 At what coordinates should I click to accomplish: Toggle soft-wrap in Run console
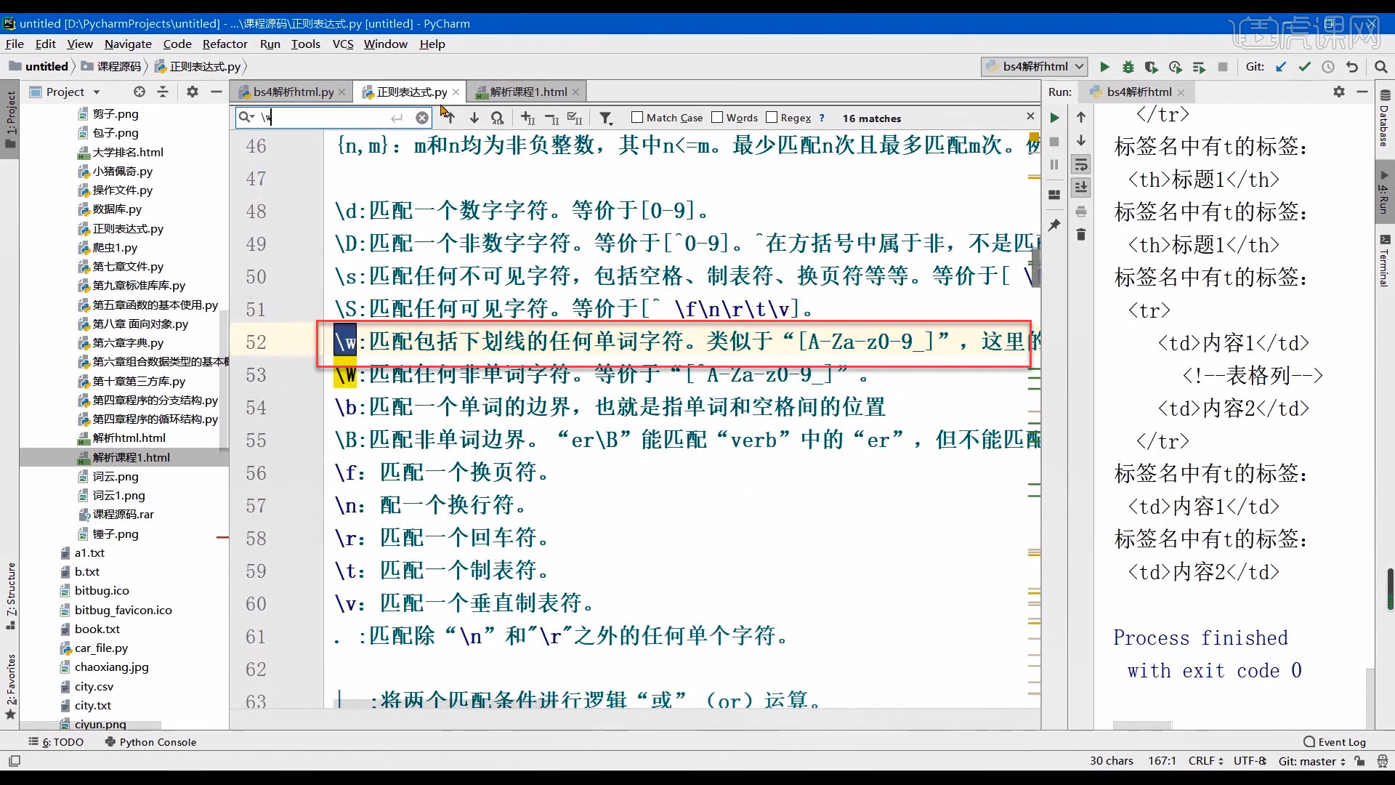click(x=1081, y=164)
